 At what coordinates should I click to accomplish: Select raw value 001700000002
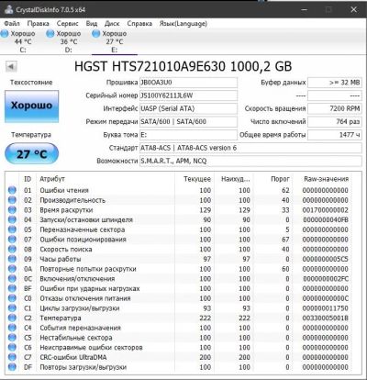click(326, 210)
